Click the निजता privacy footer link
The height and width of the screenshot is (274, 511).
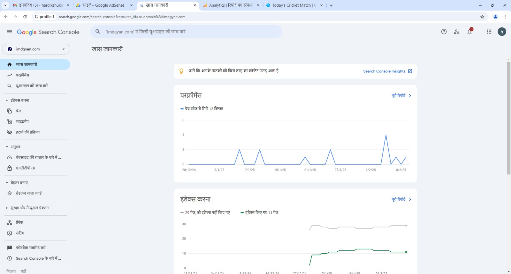coord(11,271)
